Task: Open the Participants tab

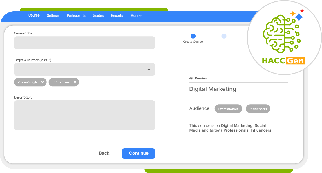Action: coord(76,15)
